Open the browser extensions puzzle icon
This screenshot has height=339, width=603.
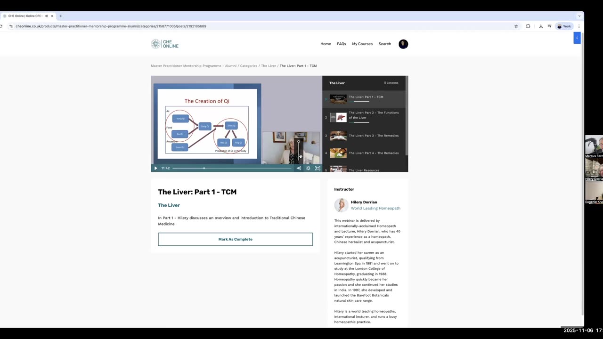tap(528, 26)
